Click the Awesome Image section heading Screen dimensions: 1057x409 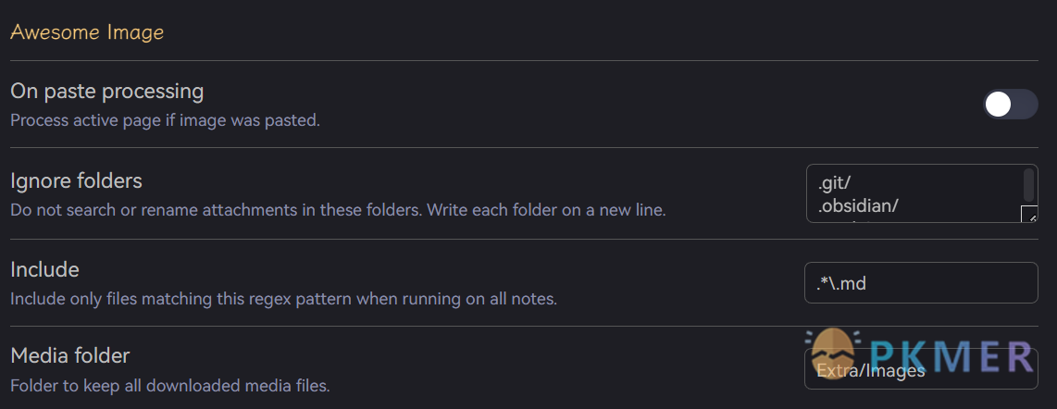(87, 31)
